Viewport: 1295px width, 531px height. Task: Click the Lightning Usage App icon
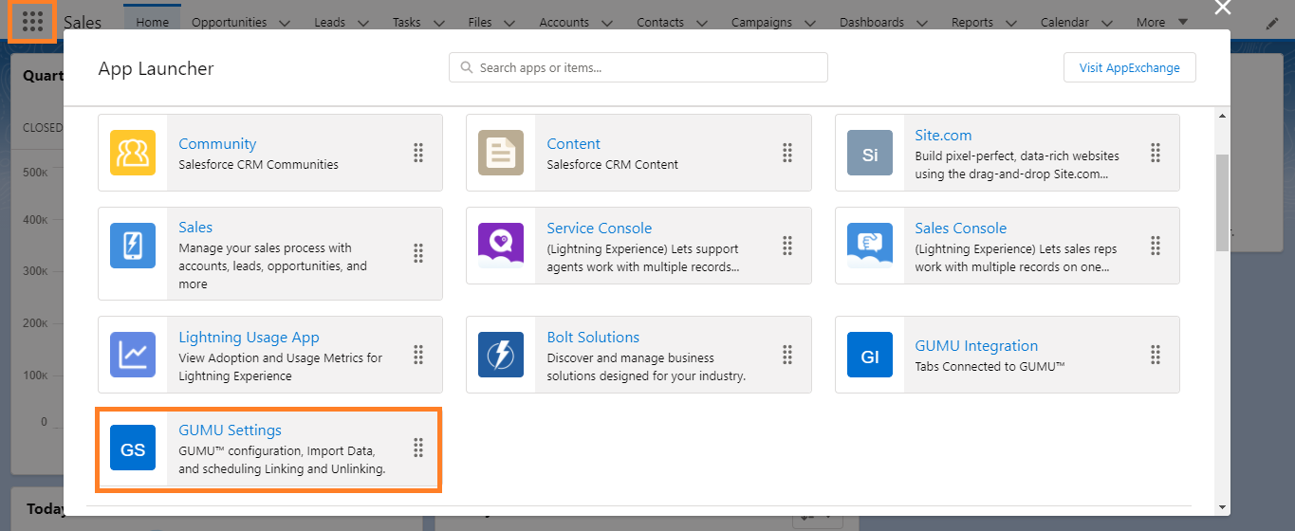click(x=133, y=355)
